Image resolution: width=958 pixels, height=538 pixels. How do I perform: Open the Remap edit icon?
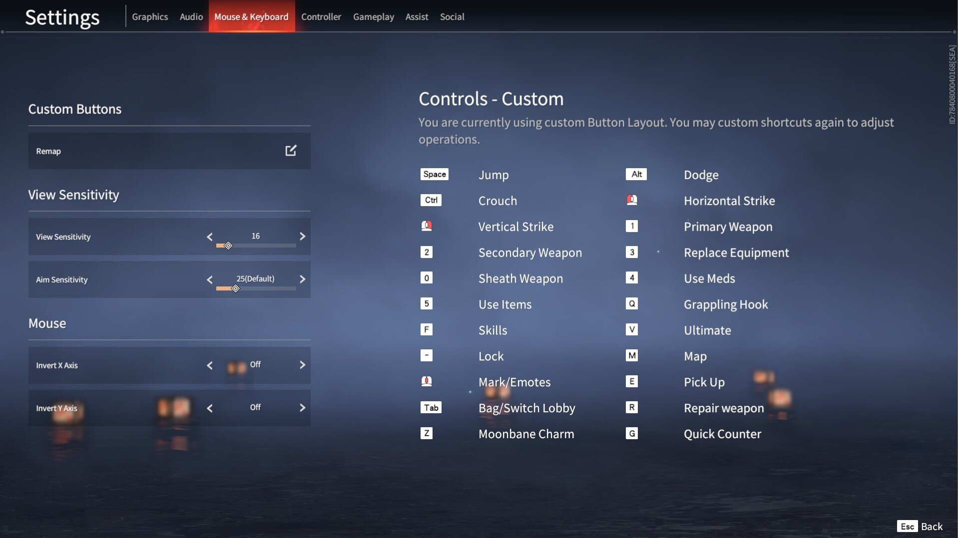coord(291,151)
